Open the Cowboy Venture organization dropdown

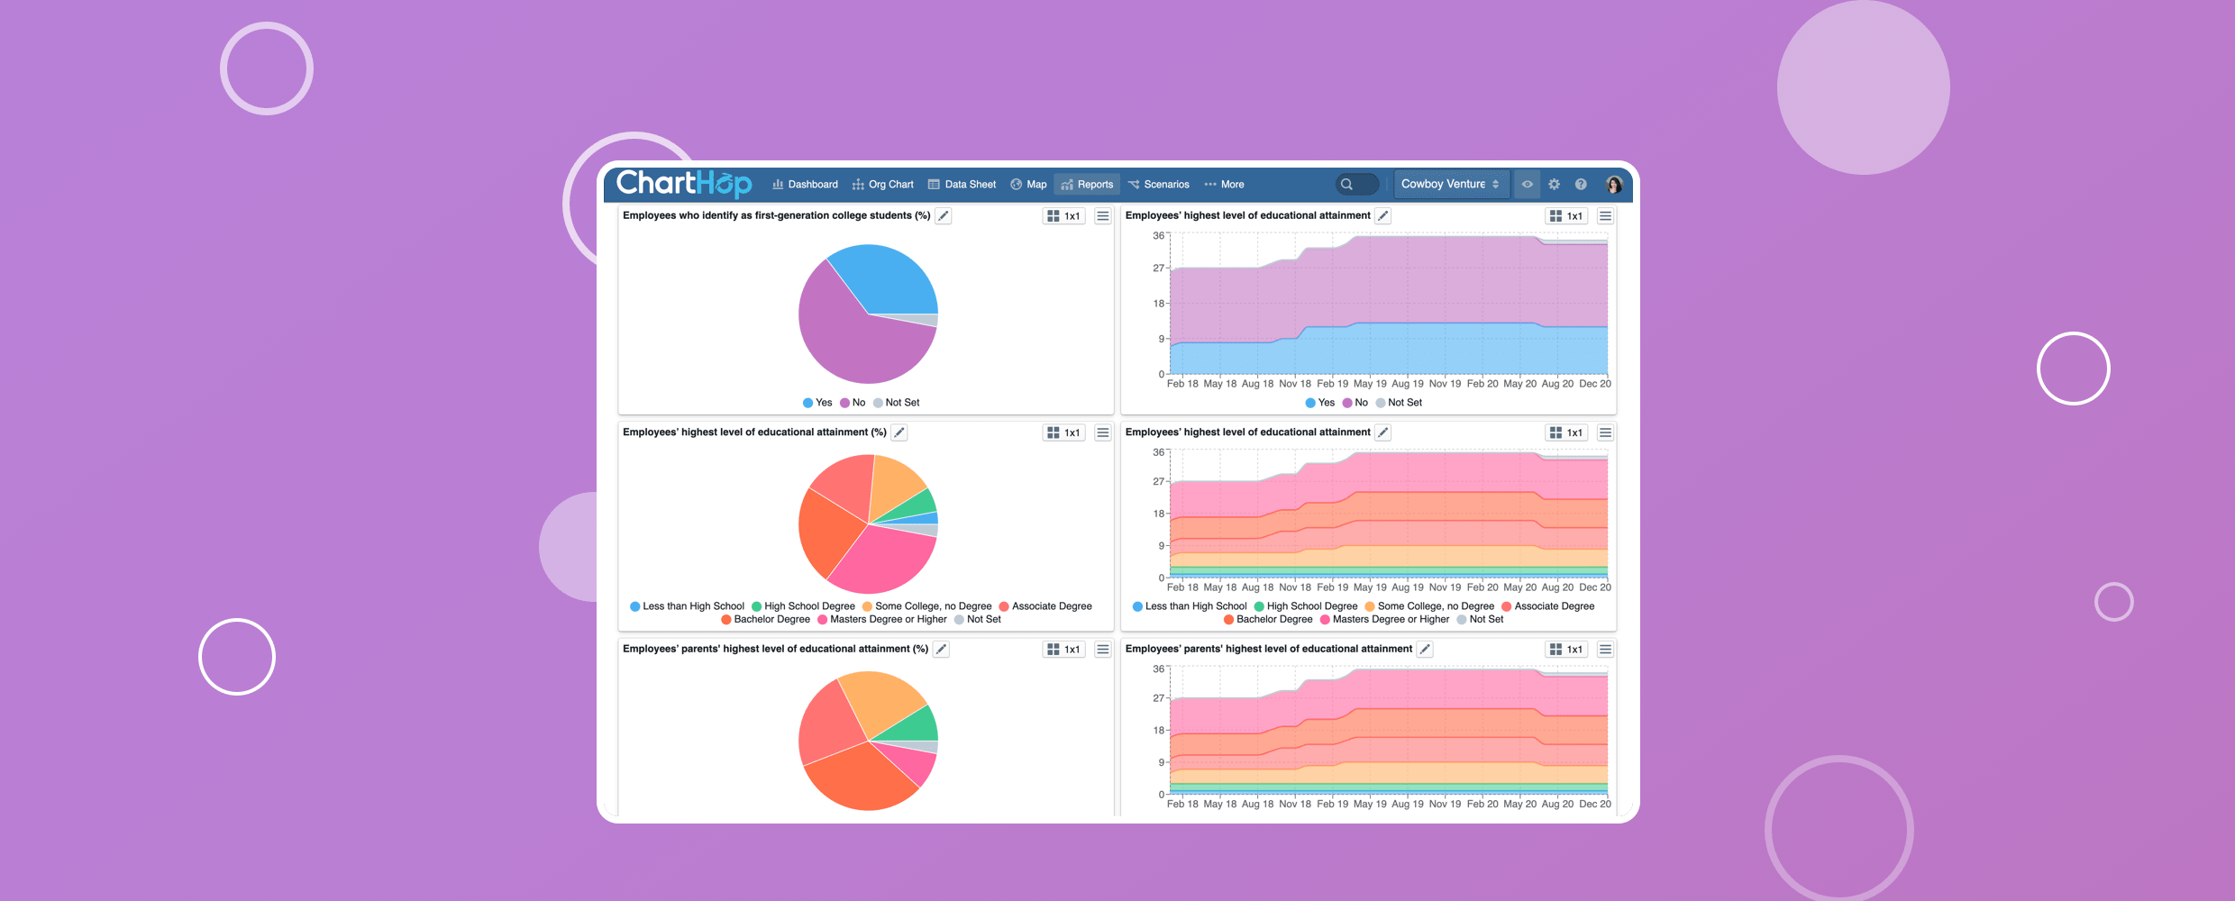pos(1450,184)
